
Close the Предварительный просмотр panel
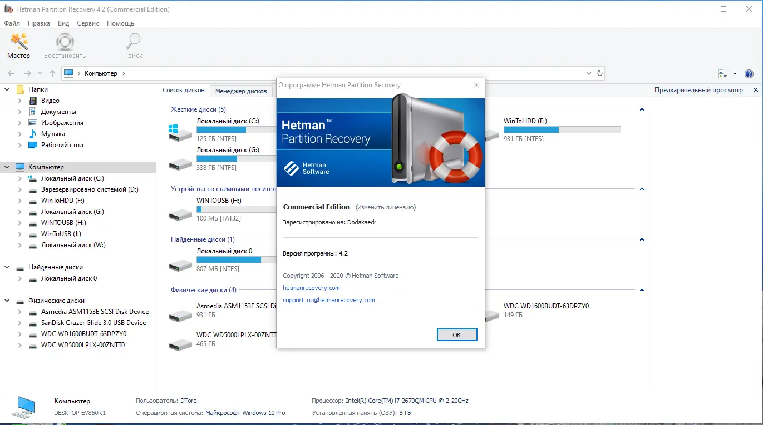(x=756, y=89)
